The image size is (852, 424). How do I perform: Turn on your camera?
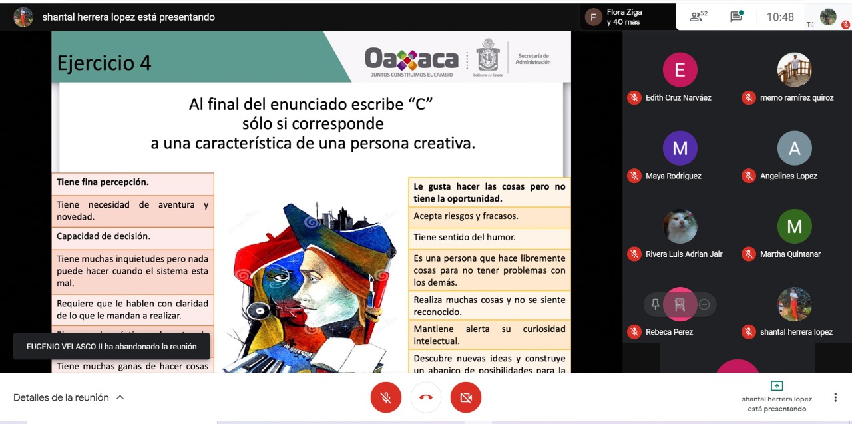(x=466, y=398)
